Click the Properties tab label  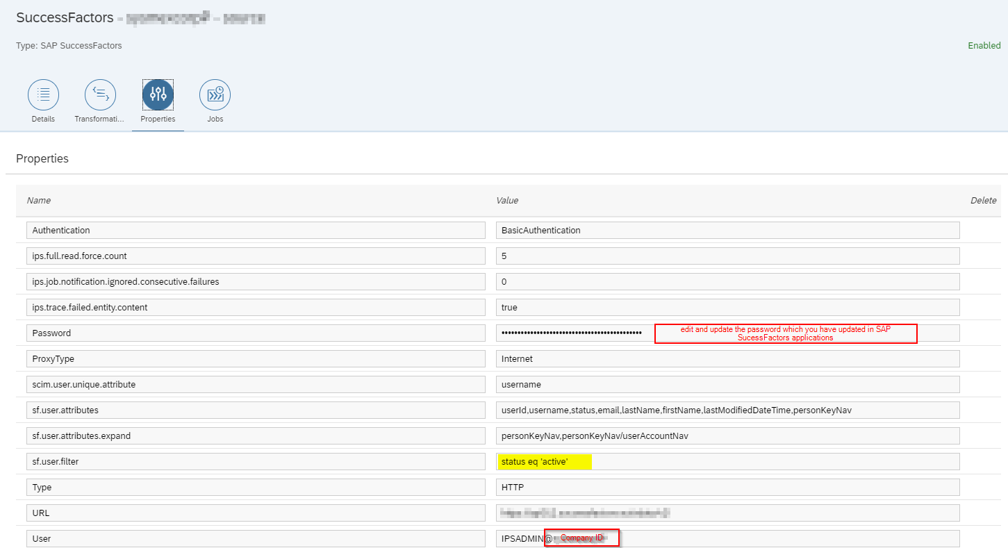tap(158, 119)
